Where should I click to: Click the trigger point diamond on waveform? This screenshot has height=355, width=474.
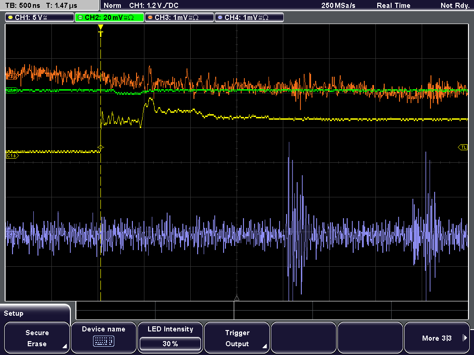click(x=100, y=147)
